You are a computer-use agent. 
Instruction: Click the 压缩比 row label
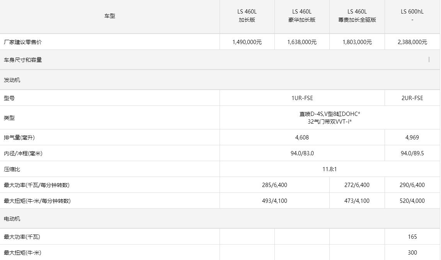[12, 169]
